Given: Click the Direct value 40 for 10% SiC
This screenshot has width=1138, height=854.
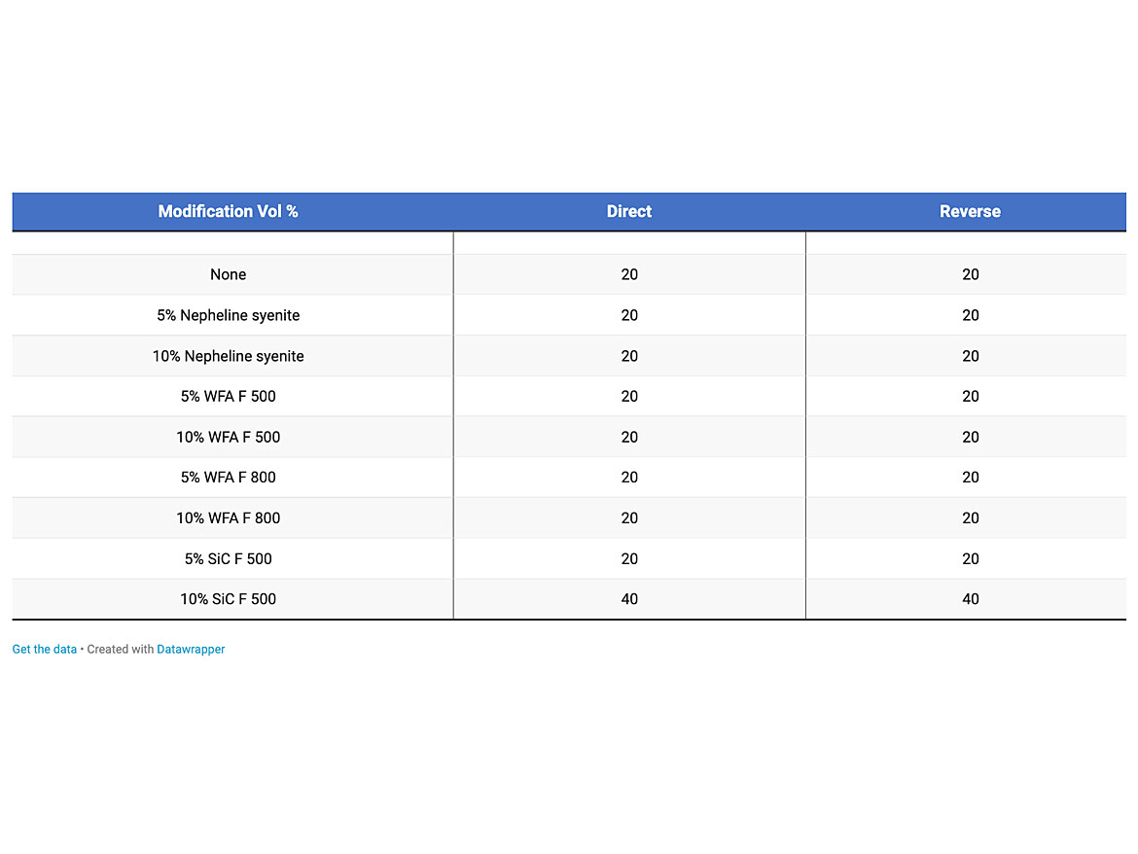Looking at the screenshot, I should (x=629, y=599).
